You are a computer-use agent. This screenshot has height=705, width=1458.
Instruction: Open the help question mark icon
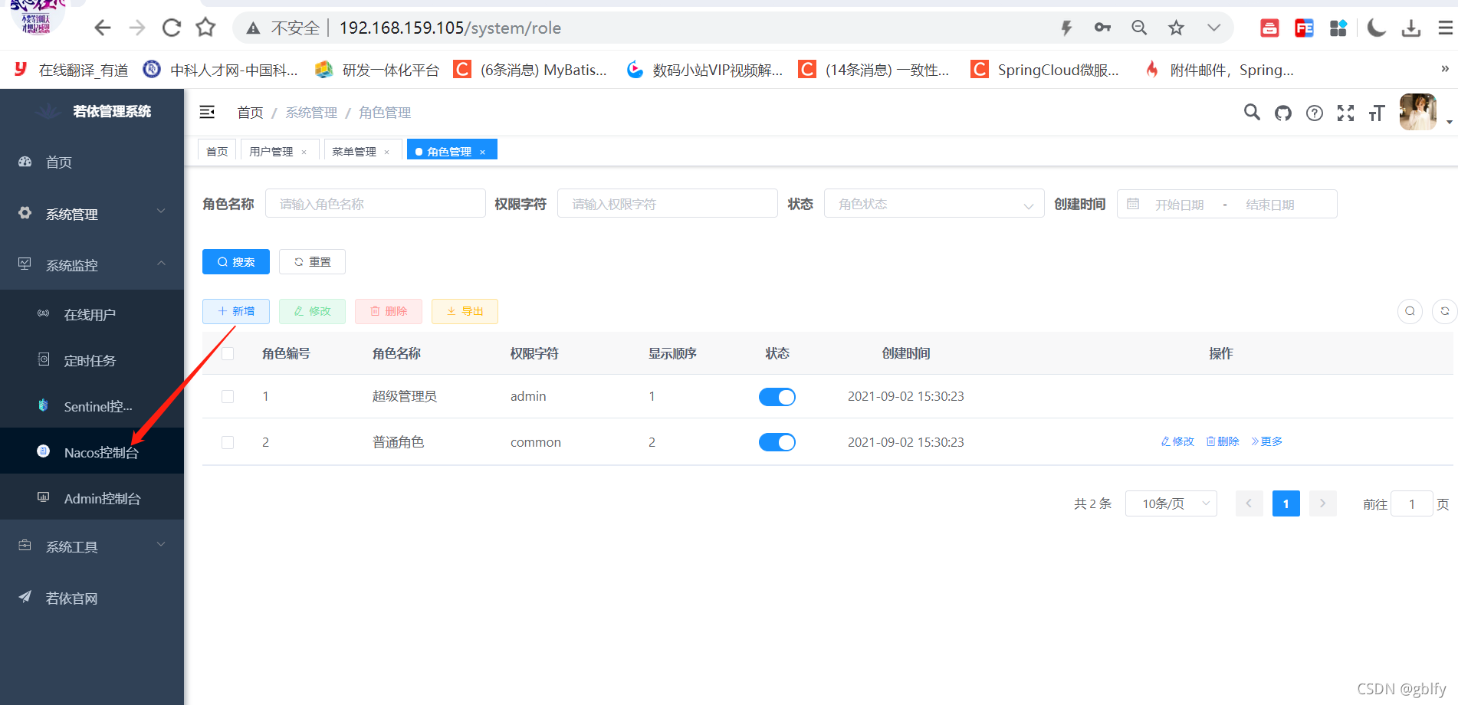tap(1315, 112)
